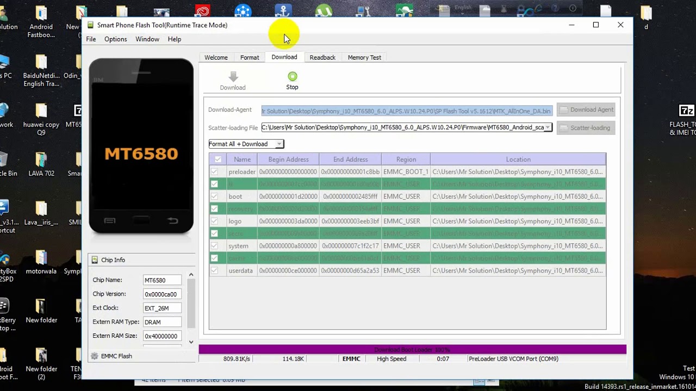Screen dimensions: 696x391
Task: Open the Format All + Download dropdown
Action: [x=246, y=144]
